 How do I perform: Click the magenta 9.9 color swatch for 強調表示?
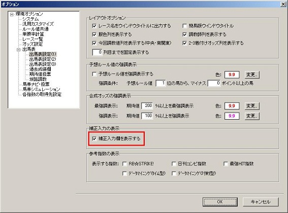coord(232,116)
